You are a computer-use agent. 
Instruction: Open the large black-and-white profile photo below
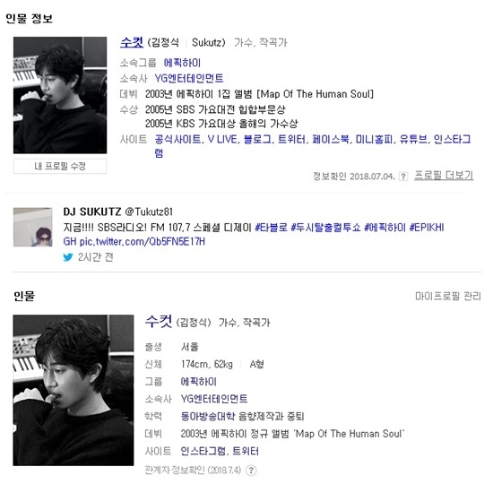[74, 390]
